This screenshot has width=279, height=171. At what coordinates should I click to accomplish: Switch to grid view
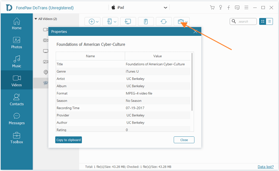tap(263, 21)
